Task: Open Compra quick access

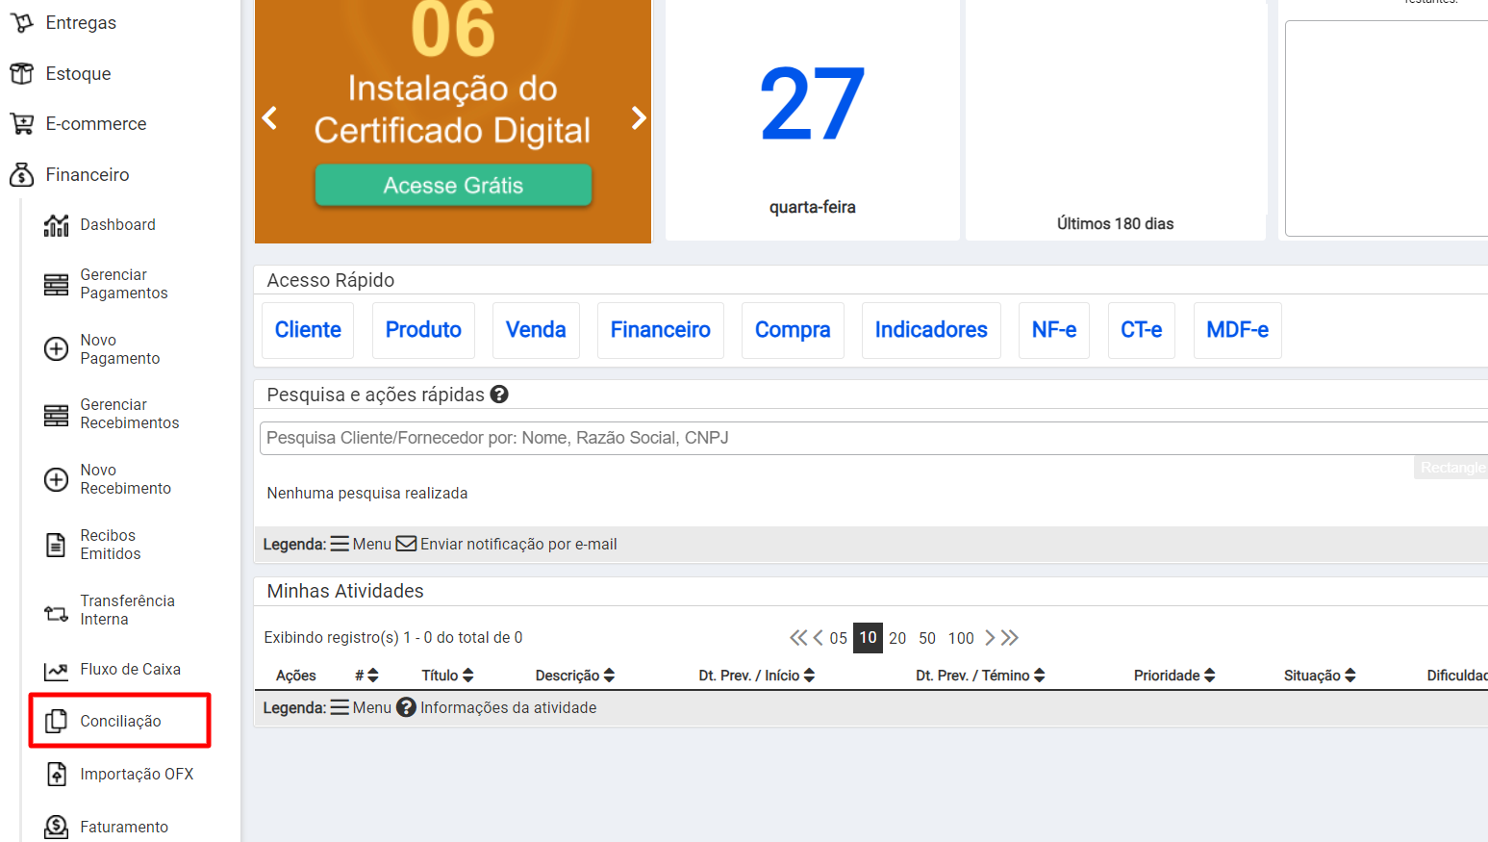Action: (793, 330)
